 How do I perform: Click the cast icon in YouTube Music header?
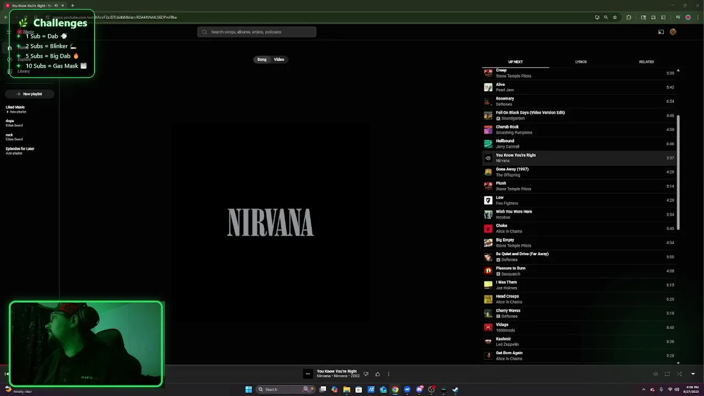click(661, 32)
